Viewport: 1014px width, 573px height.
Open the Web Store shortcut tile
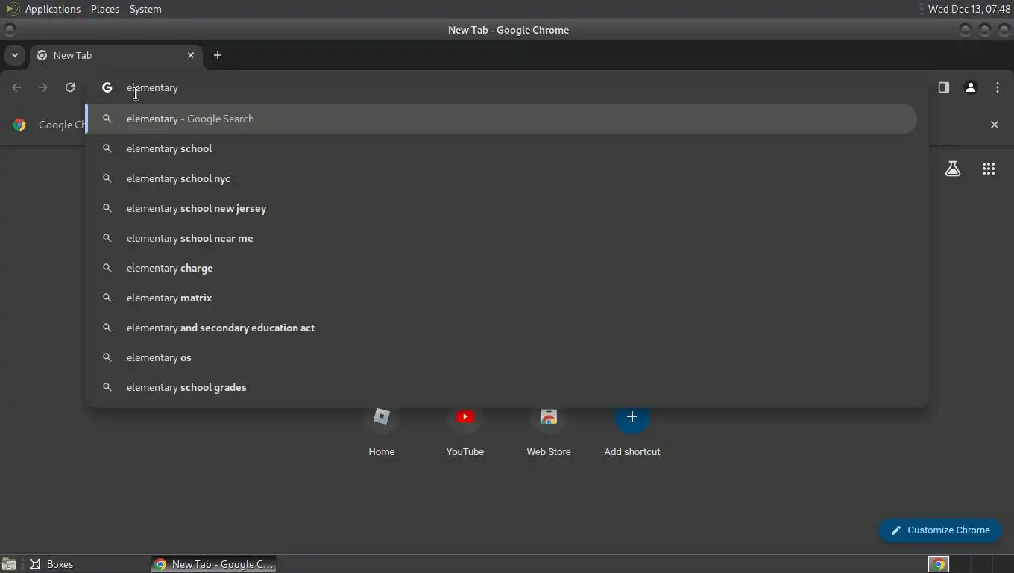pos(549,431)
